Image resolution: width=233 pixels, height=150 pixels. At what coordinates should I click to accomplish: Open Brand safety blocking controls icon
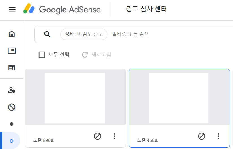click(12, 107)
